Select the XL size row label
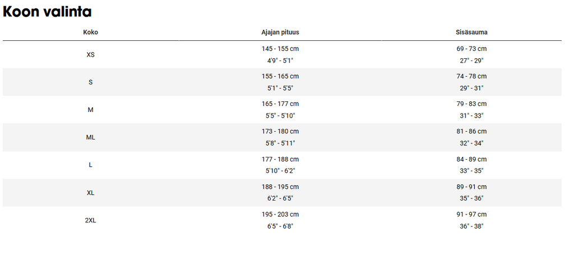 click(90, 193)
